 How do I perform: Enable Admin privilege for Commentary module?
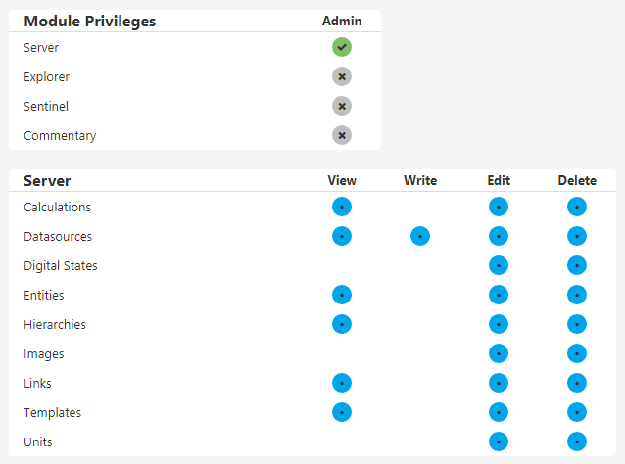click(342, 135)
